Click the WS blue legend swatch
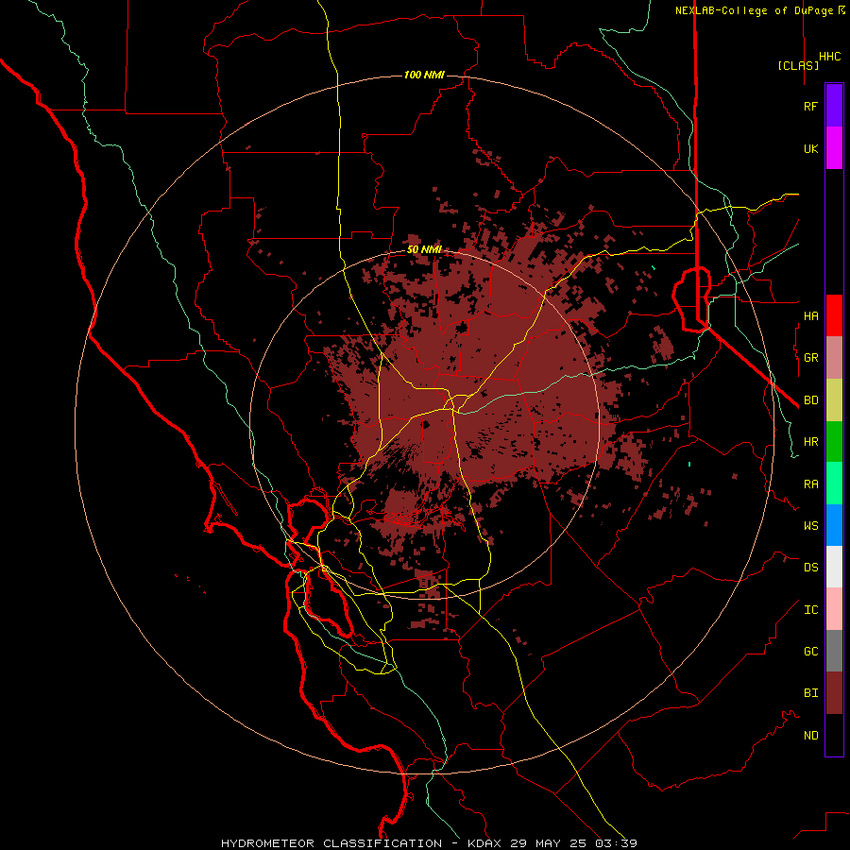Screen dimensions: 850x850 click(x=834, y=525)
